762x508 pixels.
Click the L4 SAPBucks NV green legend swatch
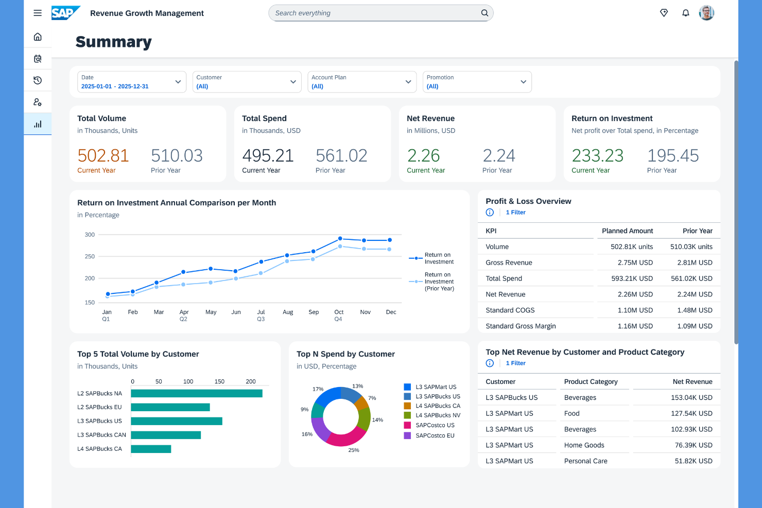click(407, 415)
